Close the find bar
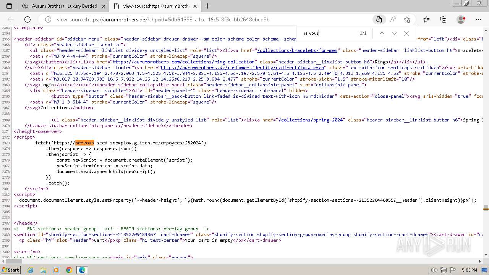The height and width of the screenshot is (275, 489). point(406,33)
